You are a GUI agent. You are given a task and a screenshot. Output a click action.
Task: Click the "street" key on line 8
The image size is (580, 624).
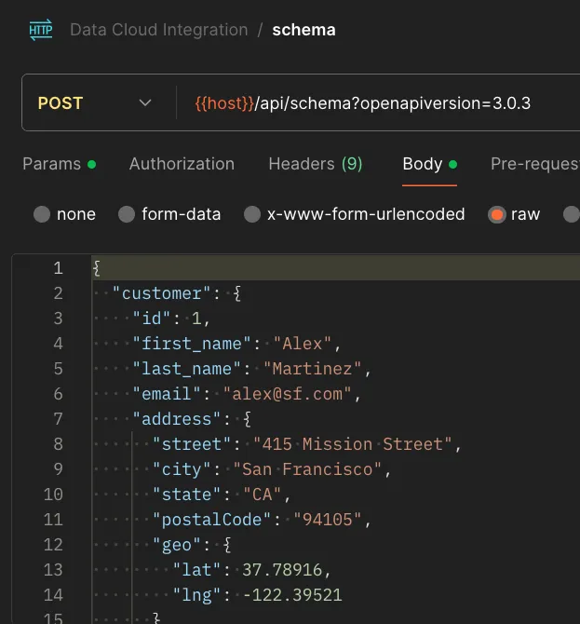(x=192, y=444)
